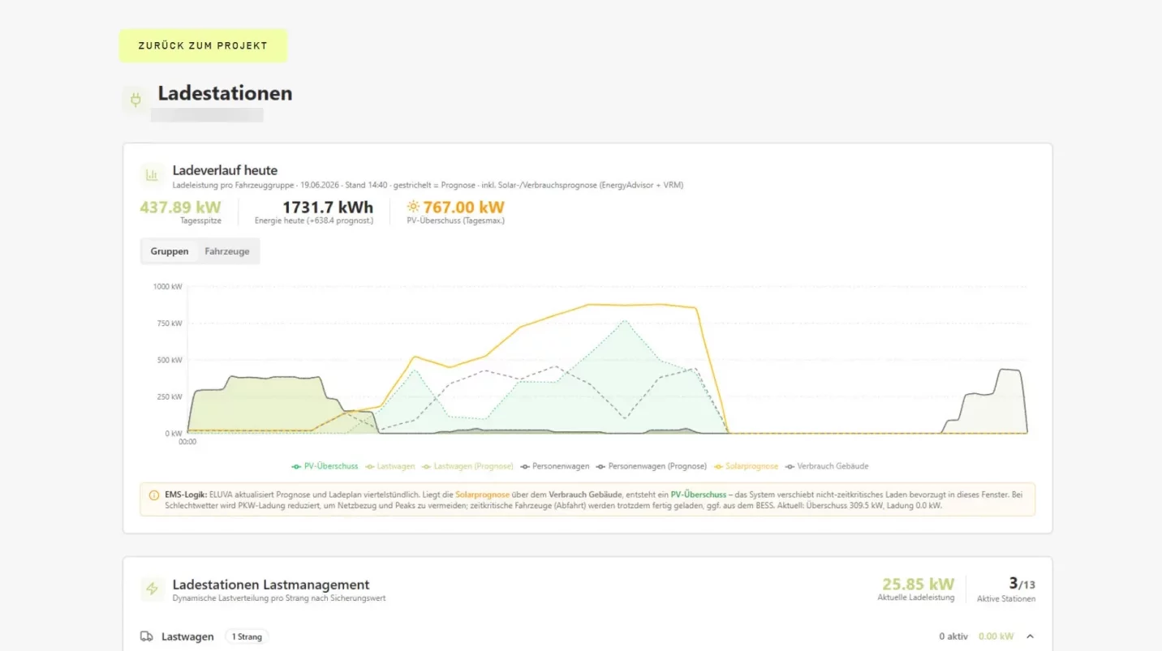Click the truck icon beside Lastwagen

[147, 636]
